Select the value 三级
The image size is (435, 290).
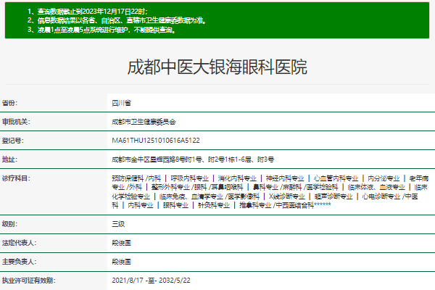[118, 224]
